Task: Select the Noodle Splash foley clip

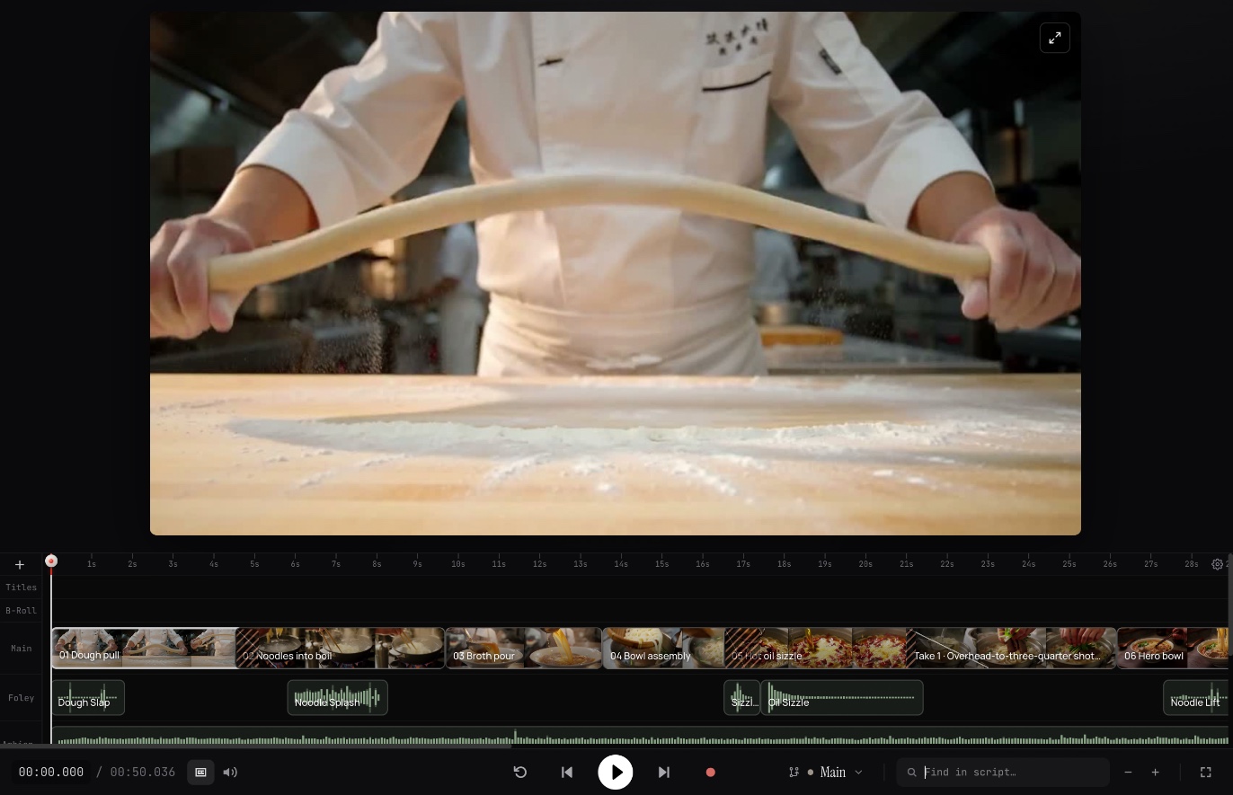Action: [x=337, y=697]
